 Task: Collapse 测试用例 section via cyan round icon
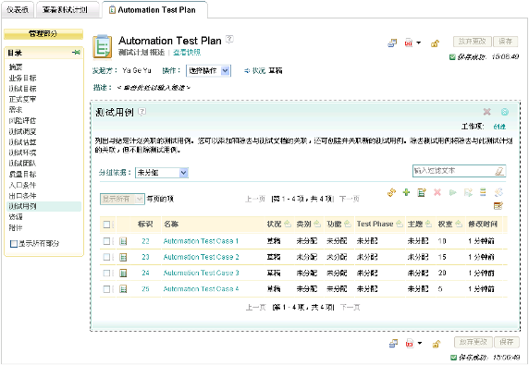[505, 112]
